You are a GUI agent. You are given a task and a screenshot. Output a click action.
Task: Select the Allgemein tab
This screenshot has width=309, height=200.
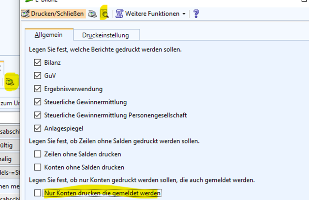tap(49, 35)
